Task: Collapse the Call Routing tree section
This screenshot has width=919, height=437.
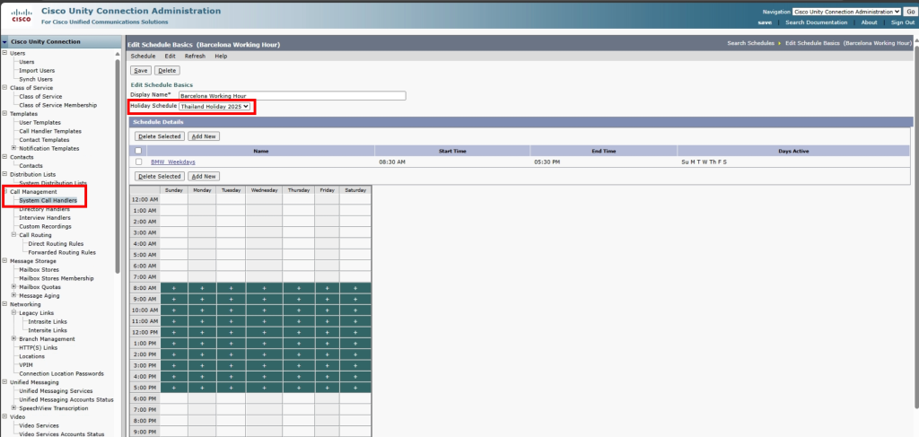Action: pos(13,235)
